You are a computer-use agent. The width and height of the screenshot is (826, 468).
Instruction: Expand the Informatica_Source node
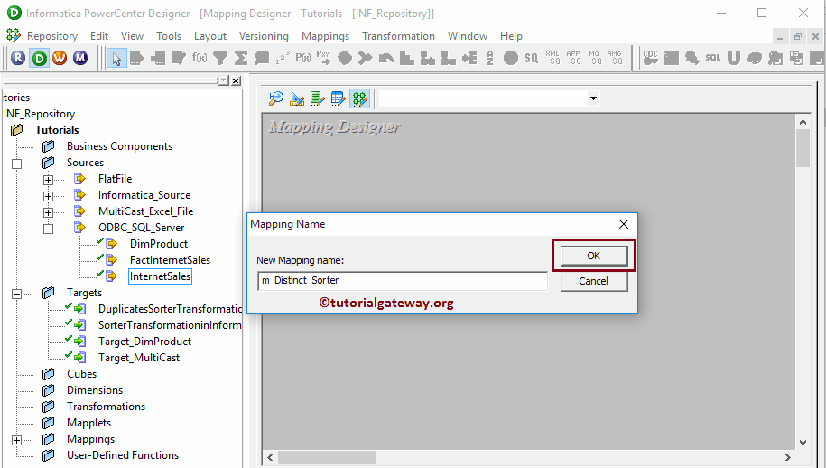(x=48, y=196)
